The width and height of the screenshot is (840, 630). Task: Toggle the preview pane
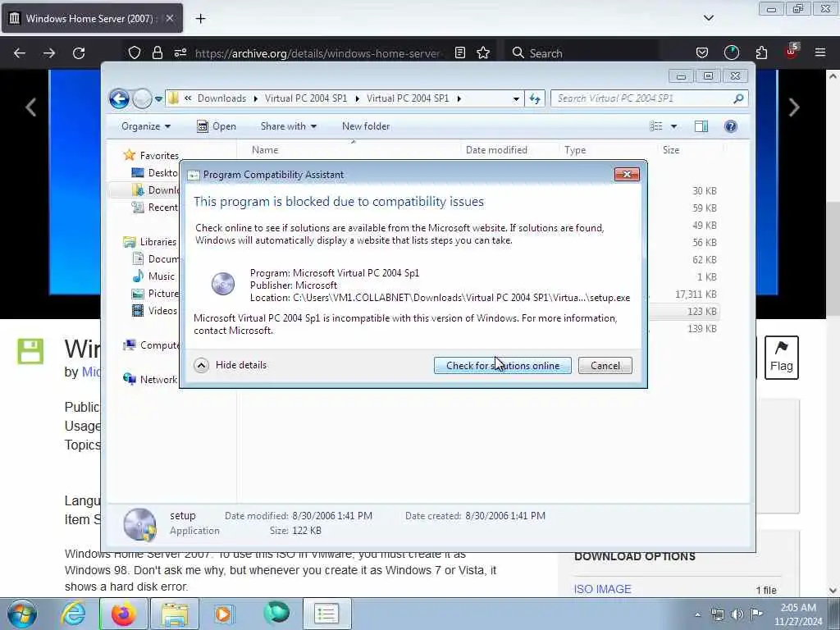tap(701, 126)
